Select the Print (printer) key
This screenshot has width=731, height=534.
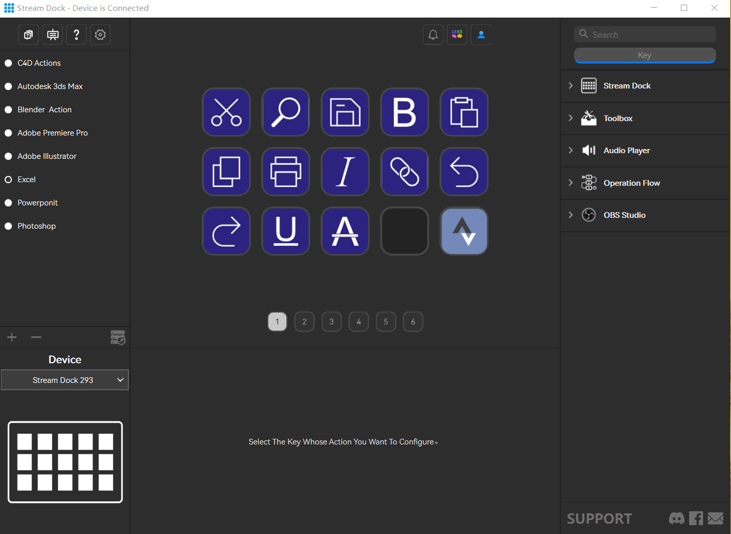click(x=286, y=172)
